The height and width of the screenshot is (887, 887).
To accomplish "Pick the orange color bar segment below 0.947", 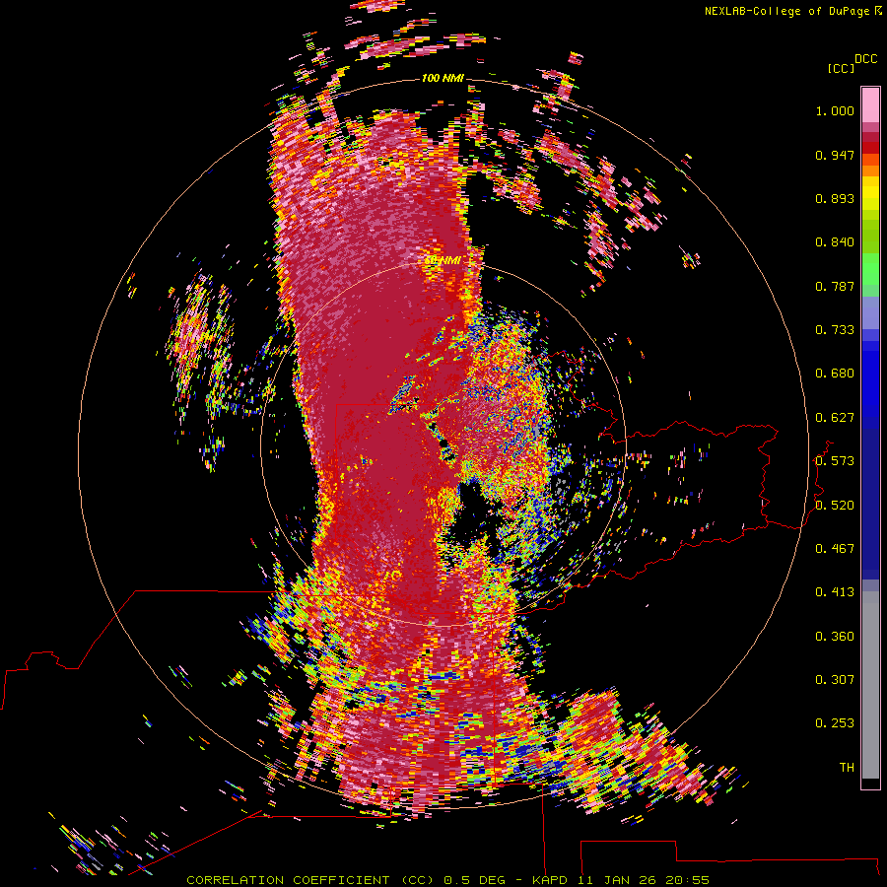I will coord(870,171).
